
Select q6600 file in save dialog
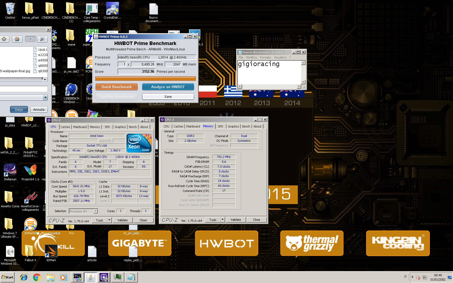coord(40,65)
